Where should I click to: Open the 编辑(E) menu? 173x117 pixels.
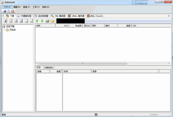click(x=17, y=7)
